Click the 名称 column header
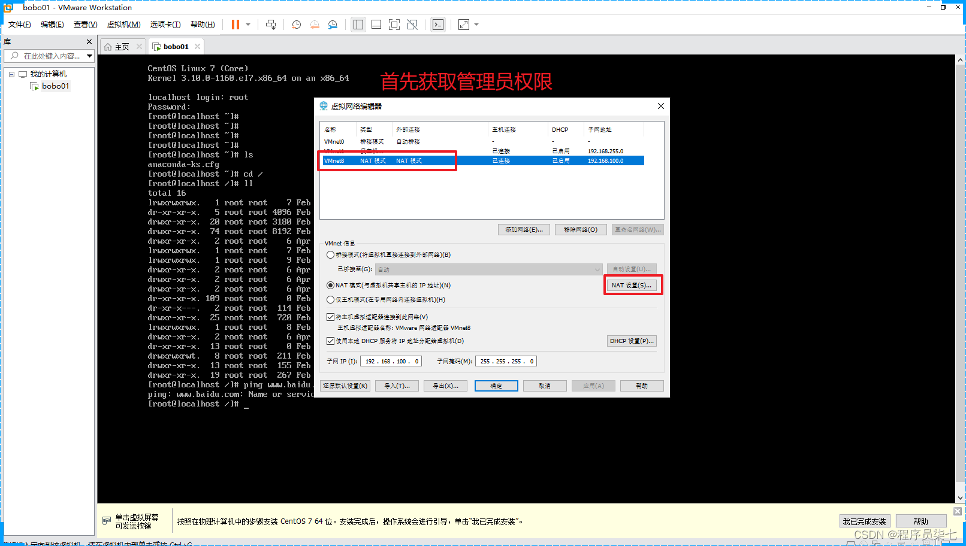This screenshot has width=966, height=546. (339, 129)
